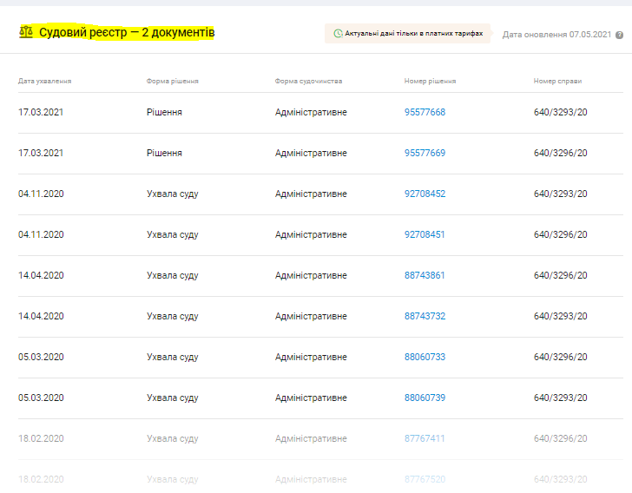
Task: Click the Дата оновлення 07.05.2021 text
Action: (x=556, y=35)
